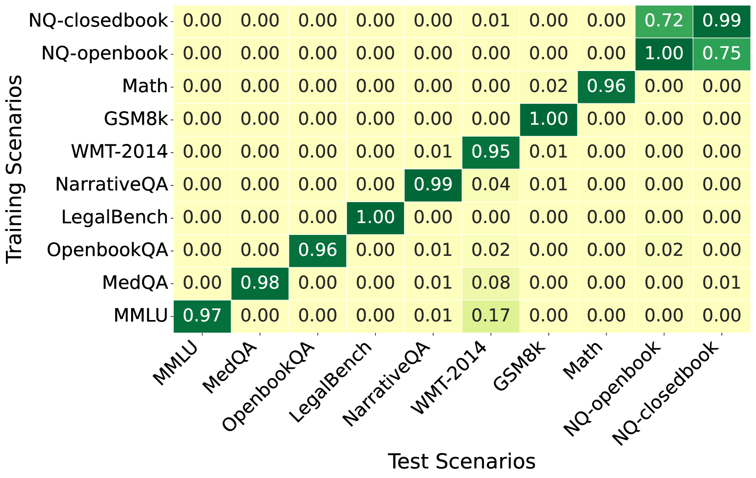Click the "Test Scenarios" x-axis title
756x478 pixels.
point(462,462)
